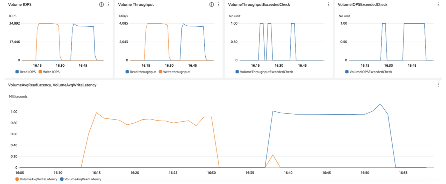Click the blue VolumeThroughputExceededCheck legend swatch
Viewport: 446px width, 184px height.
pos(237,72)
